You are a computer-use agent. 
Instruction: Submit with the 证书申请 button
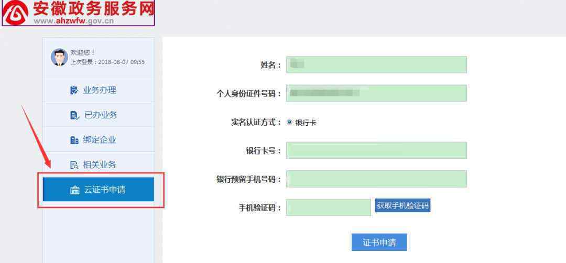click(379, 242)
